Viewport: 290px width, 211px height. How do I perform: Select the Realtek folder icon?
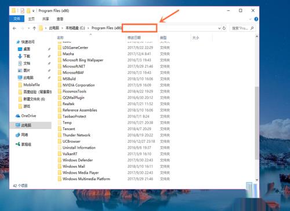(x=60, y=103)
